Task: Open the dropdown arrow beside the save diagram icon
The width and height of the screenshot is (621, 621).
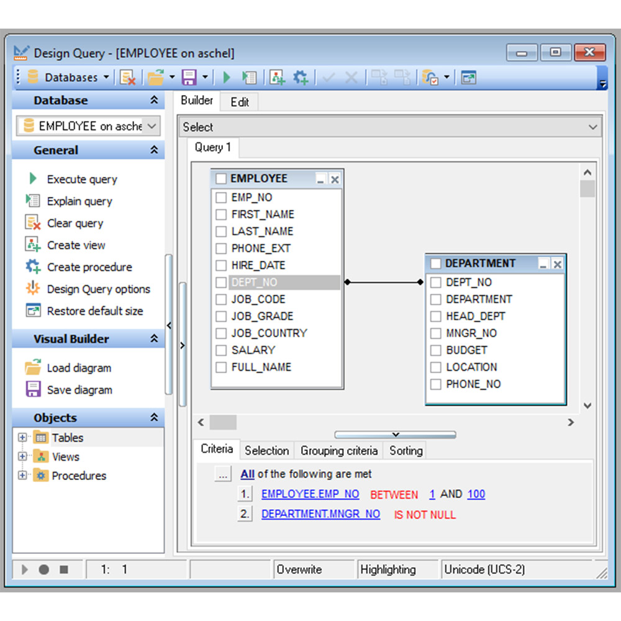Action: click(205, 77)
